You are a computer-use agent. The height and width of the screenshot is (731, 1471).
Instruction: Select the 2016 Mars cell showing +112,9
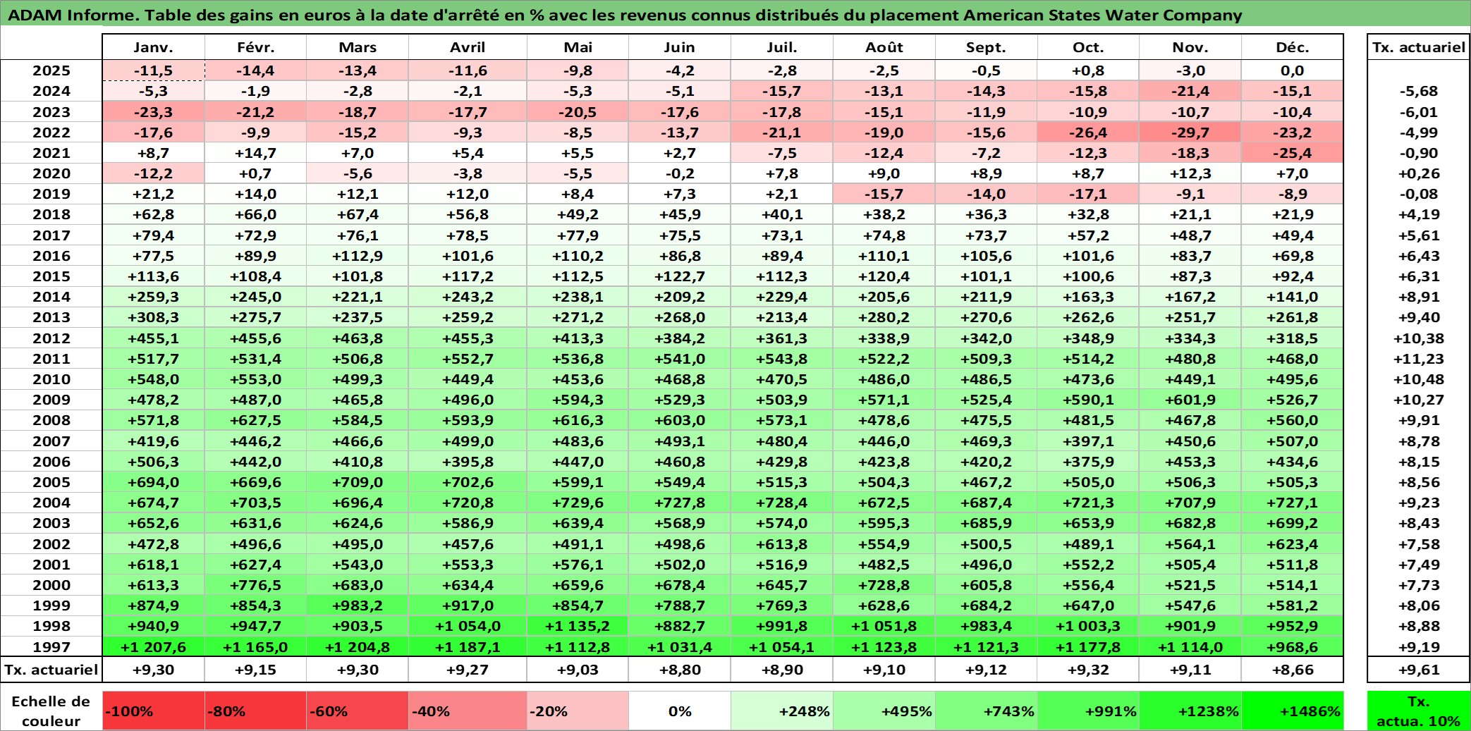(x=358, y=256)
